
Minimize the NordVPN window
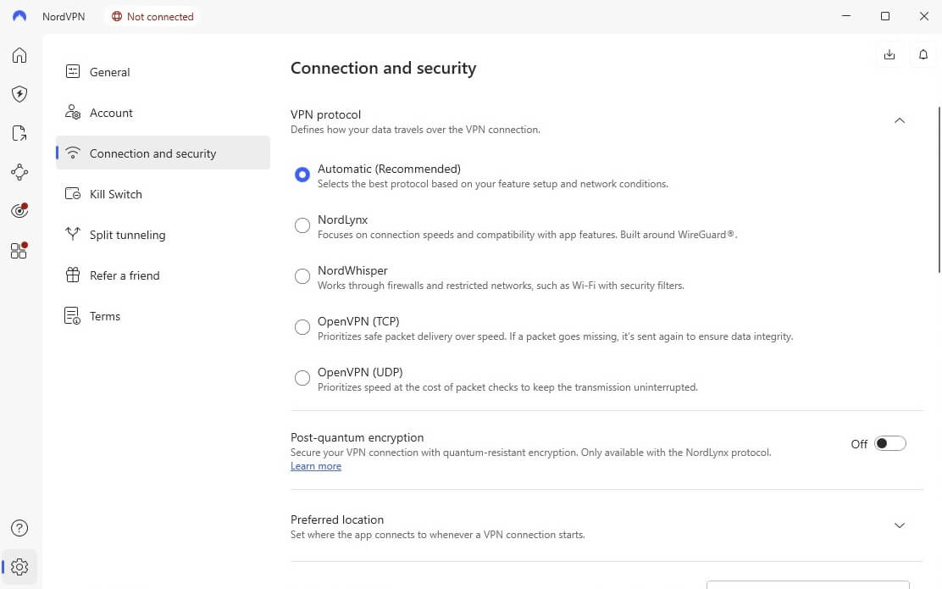point(846,16)
